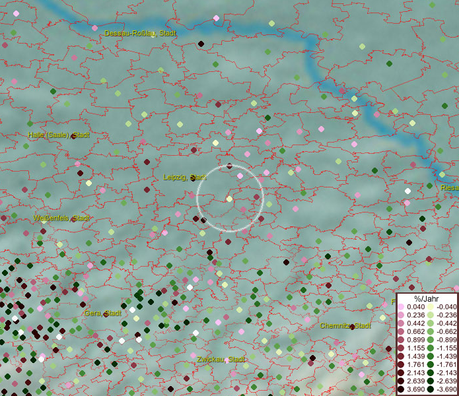Pick the light pink swatch beside 0.040
Image resolution: width=459 pixels, height=396 pixels.
[x=401, y=307]
